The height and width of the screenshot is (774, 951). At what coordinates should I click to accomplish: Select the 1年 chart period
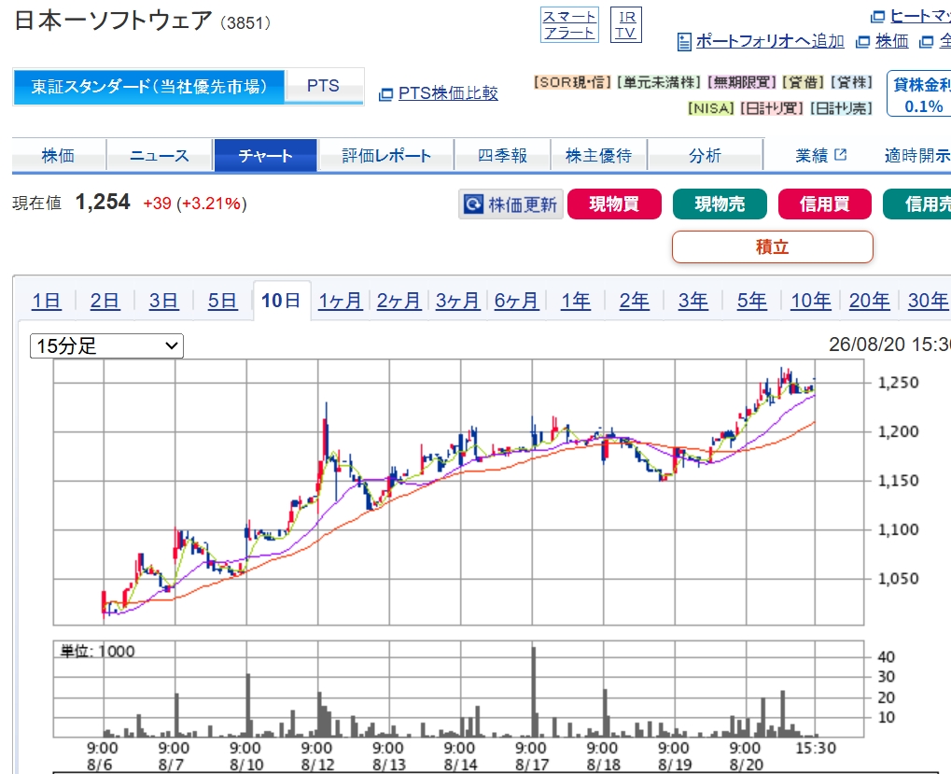(576, 301)
